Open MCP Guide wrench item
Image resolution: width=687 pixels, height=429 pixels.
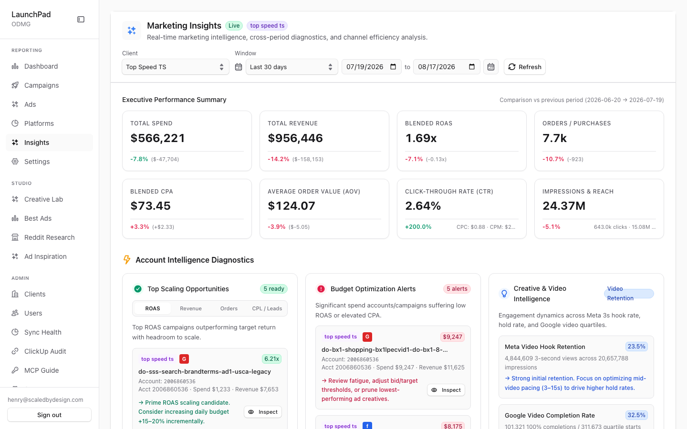[x=49, y=370]
